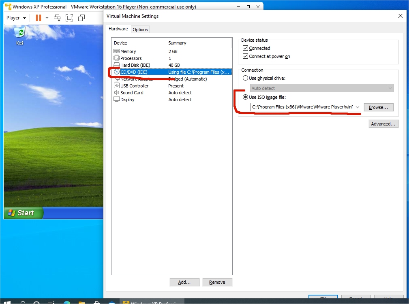Click Send Ctrl+Alt+Del toolbar icon
Viewport: 409px width, 304px height.
tap(57, 18)
